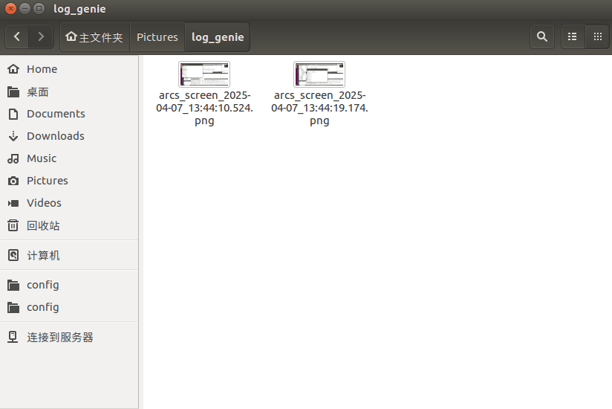This screenshot has height=409, width=612.
Task: Click the 主文件夹 breadcrumb button
Action: (94, 37)
